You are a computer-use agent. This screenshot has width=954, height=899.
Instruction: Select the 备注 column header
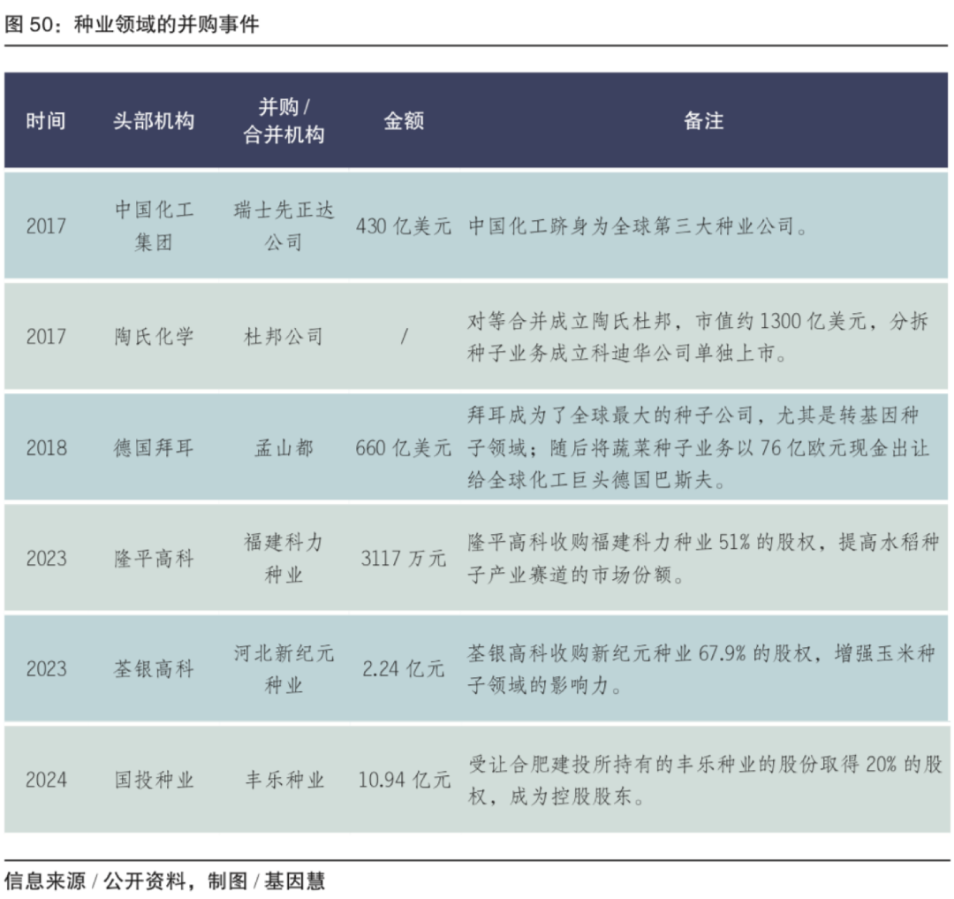point(703,121)
